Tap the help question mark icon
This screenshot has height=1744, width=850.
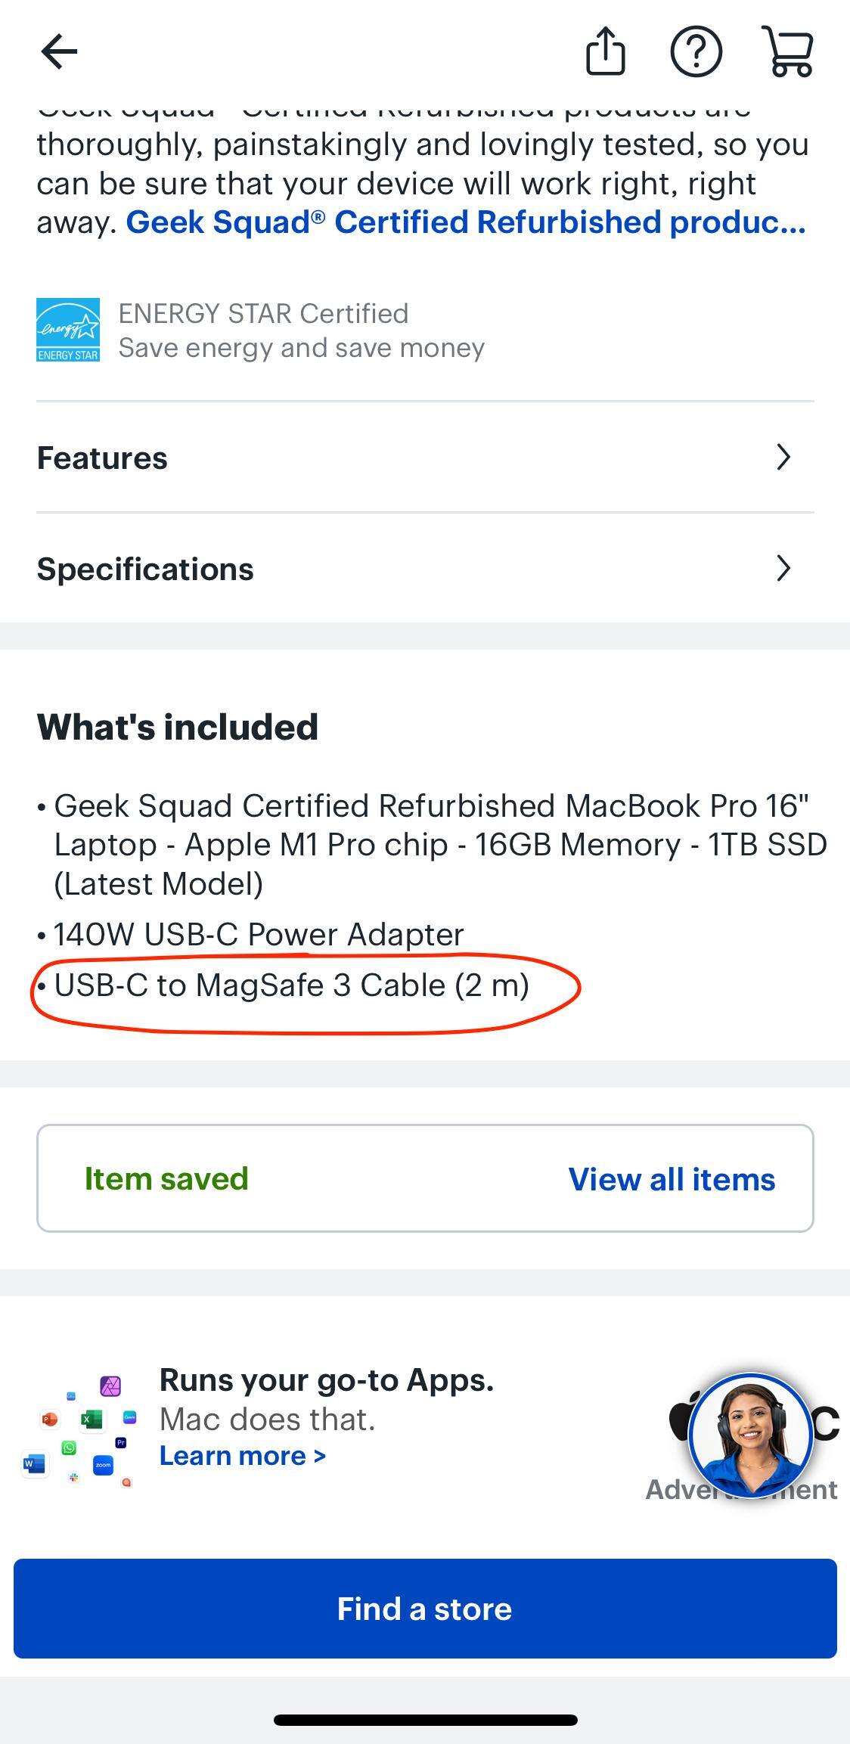point(696,51)
